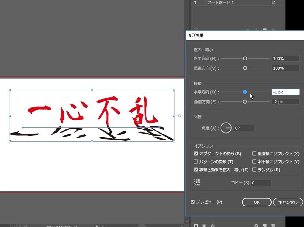Enable ランダム checkbox
Screen dimensions: 304x227
(254, 170)
